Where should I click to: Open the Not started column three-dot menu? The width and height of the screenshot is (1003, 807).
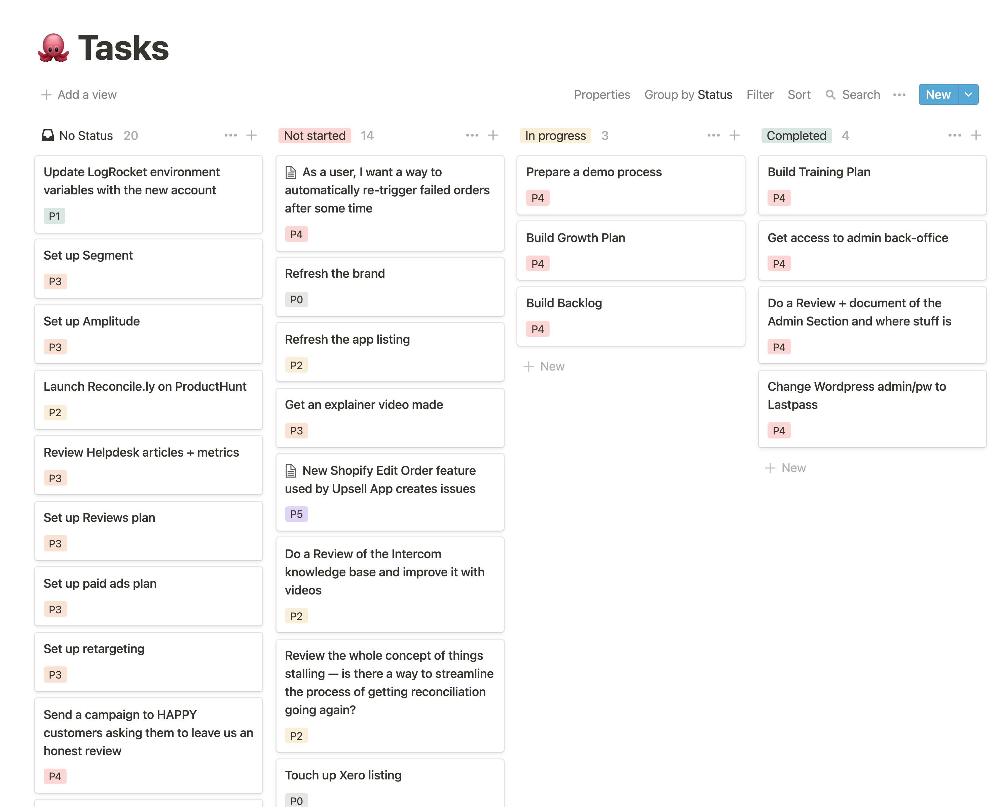tap(472, 136)
